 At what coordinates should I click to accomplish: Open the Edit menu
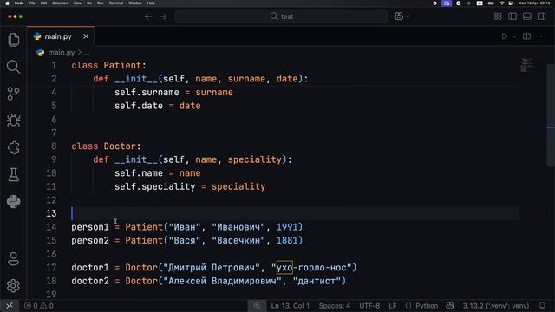(x=43, y=3)
